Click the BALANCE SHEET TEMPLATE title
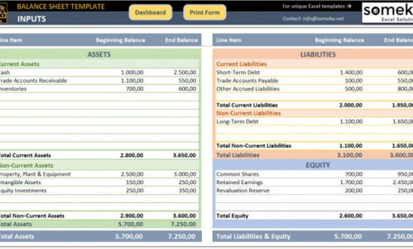Image resolution: width=413 pixels, height=249 pixels. [x=61, y=7]
